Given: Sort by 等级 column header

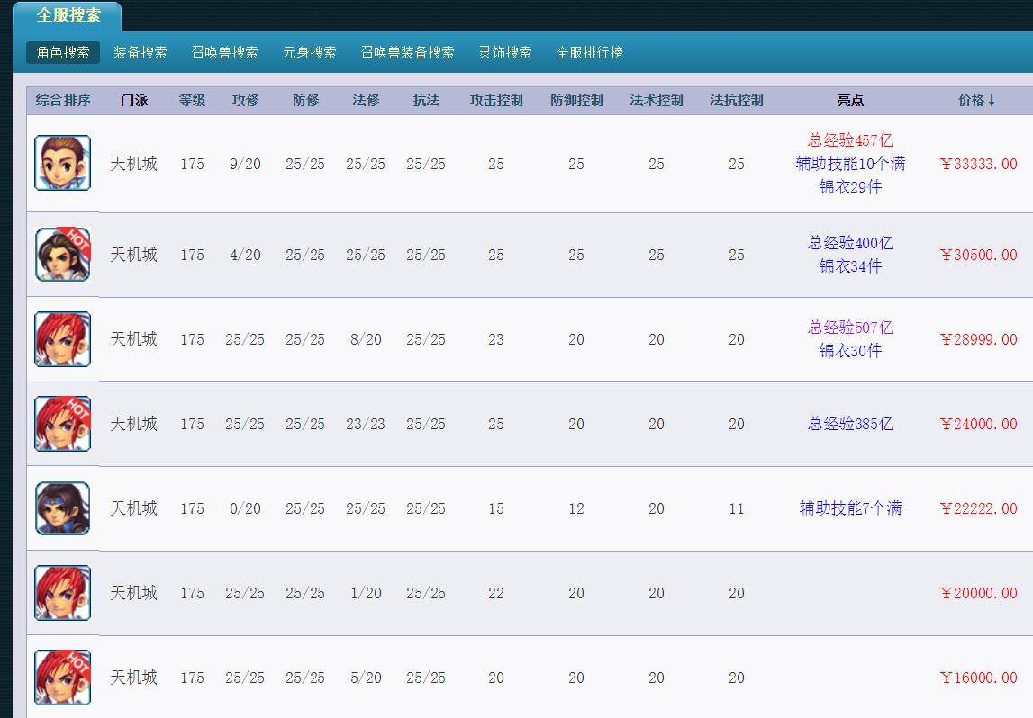Looking at the screenshot, I should point(193,100).
